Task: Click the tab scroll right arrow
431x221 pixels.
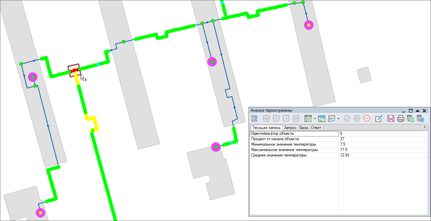Action: tap(425, 127)
